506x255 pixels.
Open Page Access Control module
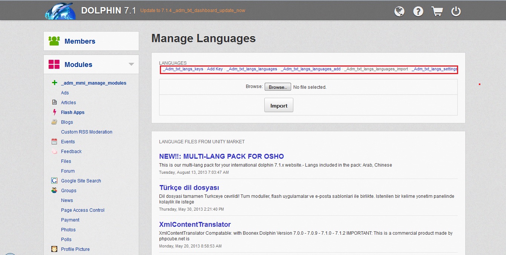click(83, 210)
